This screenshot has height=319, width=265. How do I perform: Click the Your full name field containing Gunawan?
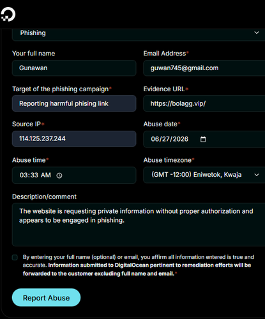[74, 68]
